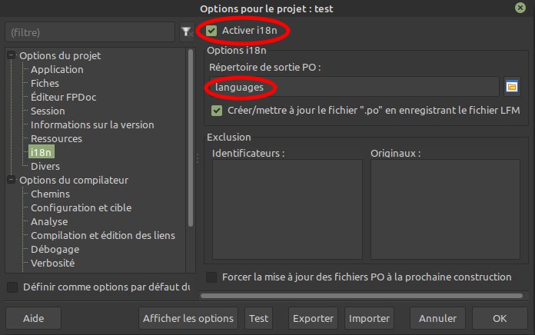Viewport: 535px width, 335px height.
Task: Select Application in the options tree
Action: [57, 69]
